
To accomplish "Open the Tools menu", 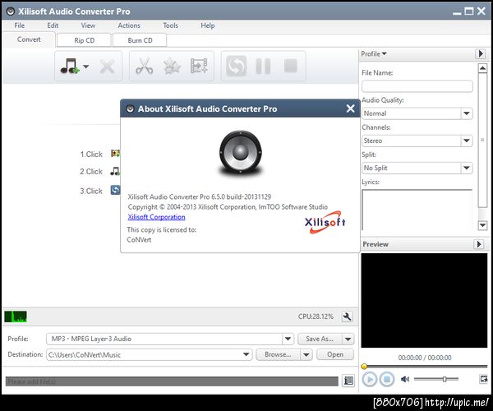I will coord(170,25).
